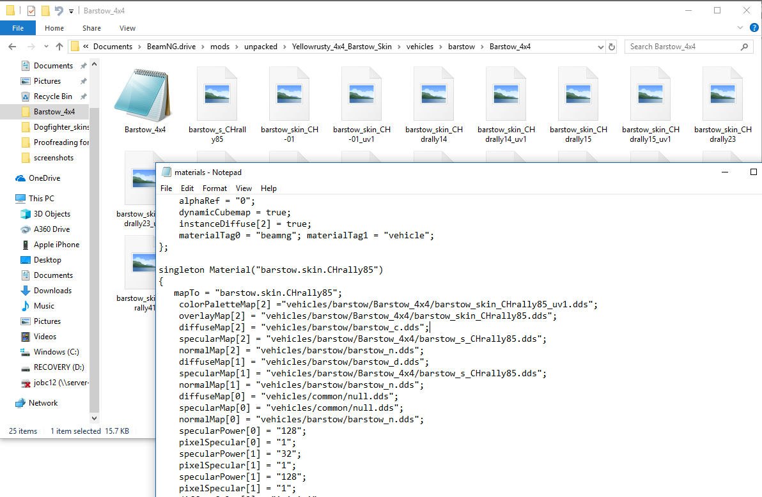
Task: Click the Undo quick access icon
Action: pyautogui.click(x=59, y=11)
